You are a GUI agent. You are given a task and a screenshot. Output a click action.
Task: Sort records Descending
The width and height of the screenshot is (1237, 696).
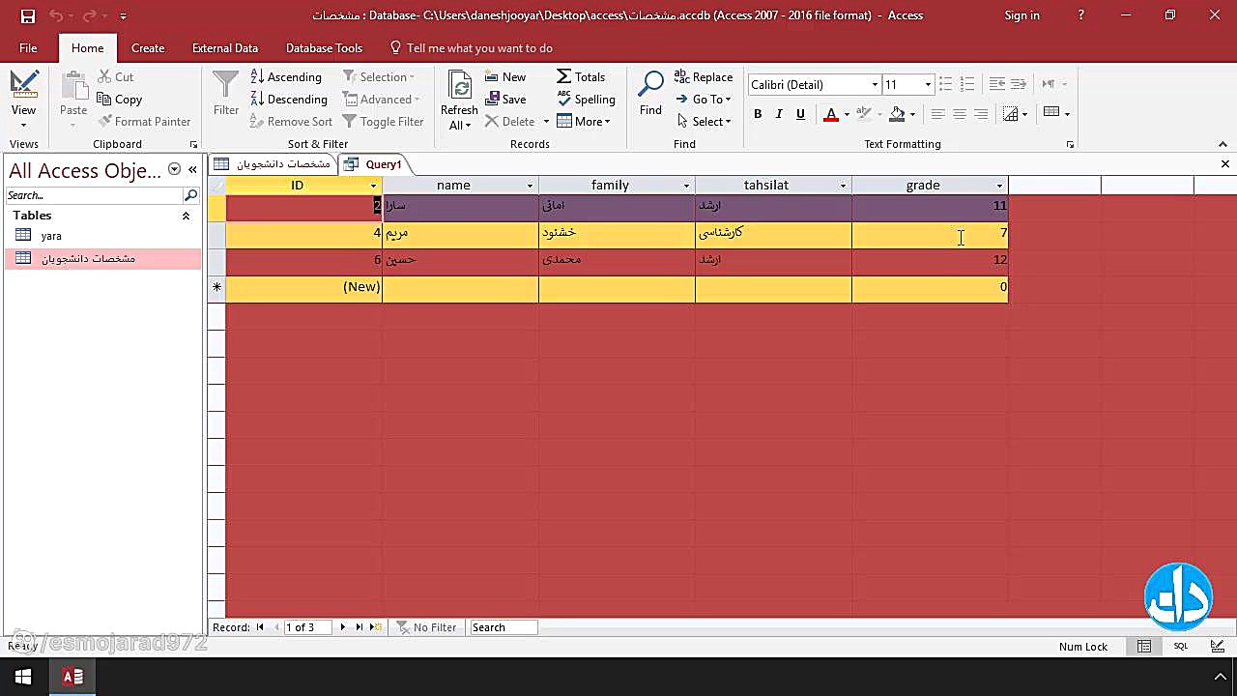coord(289,100)
